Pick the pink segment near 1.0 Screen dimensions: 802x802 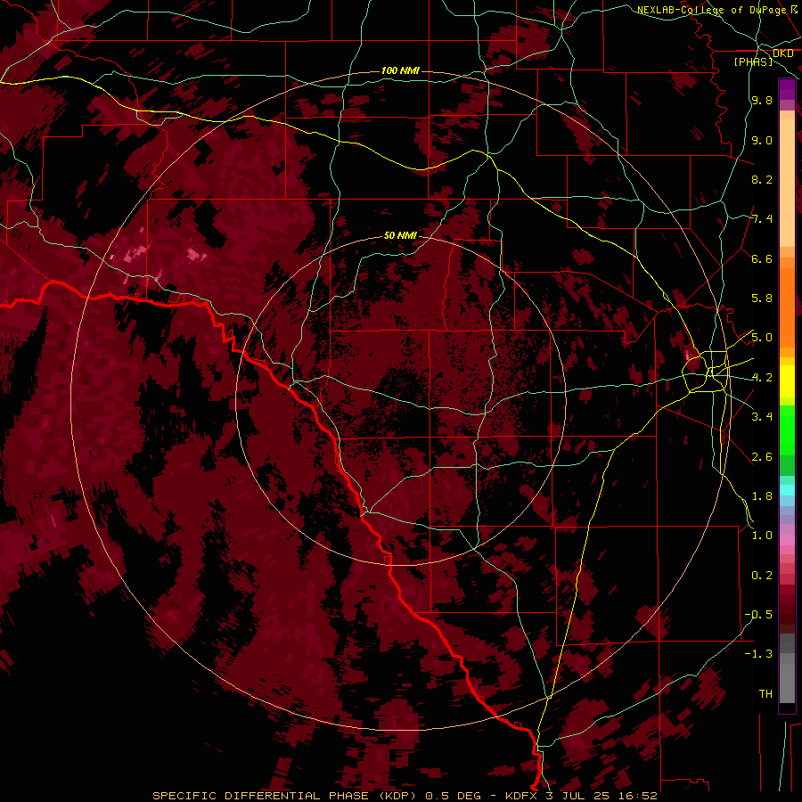pyautogui.click(x=787, y=540)
